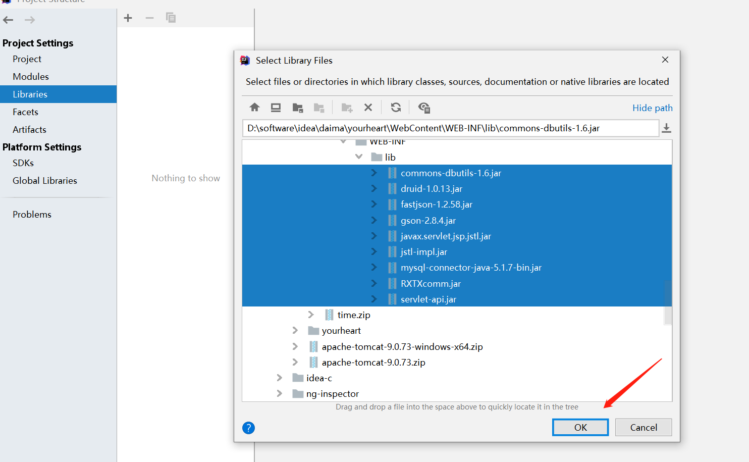Click the commons-dbutils-1.6.jar archive icon
Viewport: 749px width, 462px height.
coord(392,173)
